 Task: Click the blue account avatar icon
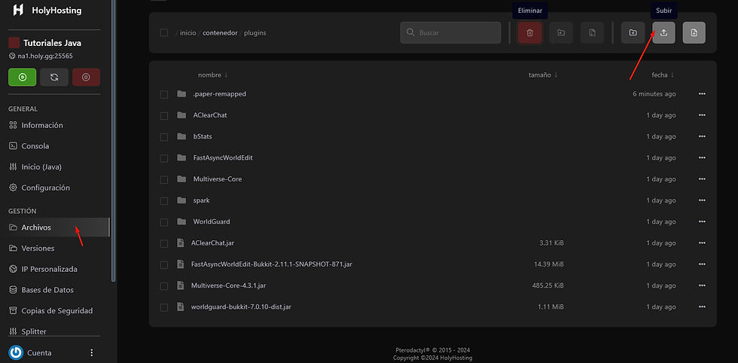(16, 352)
